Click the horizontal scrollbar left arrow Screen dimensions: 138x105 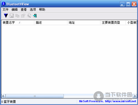[x=3, y=96]
